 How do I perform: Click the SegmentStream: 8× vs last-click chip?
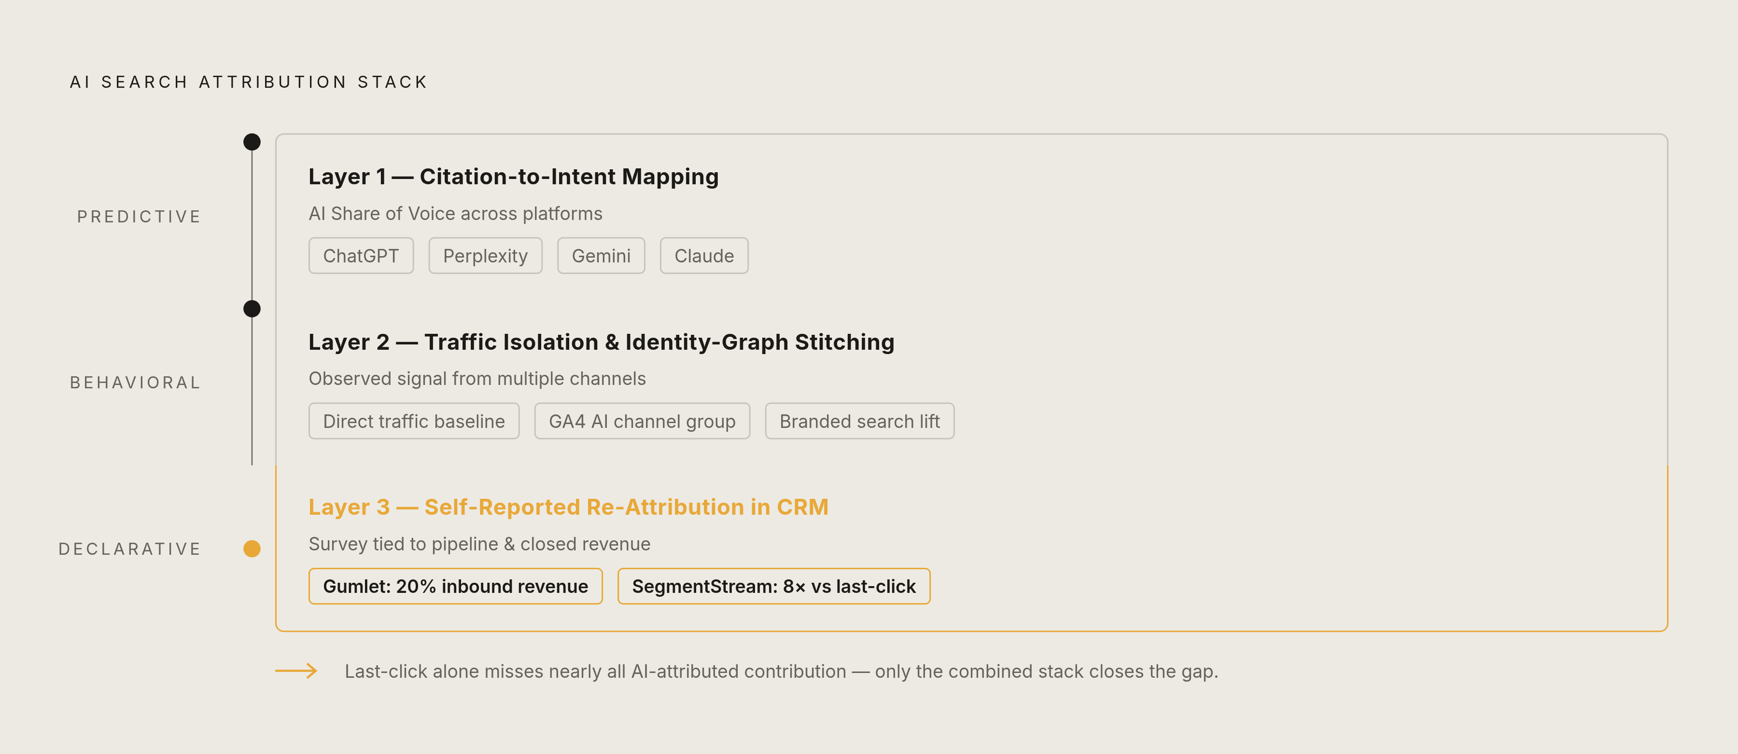pyautogui.click(x=773, y=586)
